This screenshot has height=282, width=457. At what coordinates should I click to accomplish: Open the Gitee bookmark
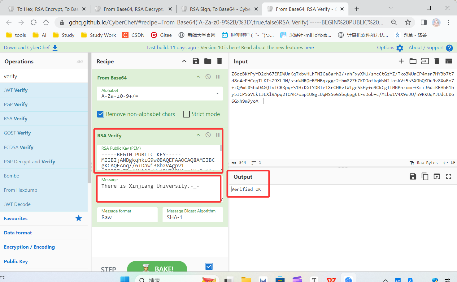pyautogui.click(x=161, y=35)
